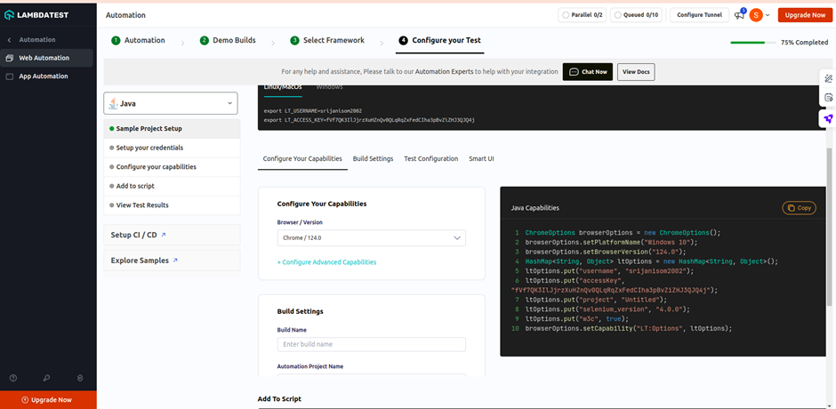Open the Java language dropdown
This screenshot has width=836, height=409.
[x=172, y=104]
